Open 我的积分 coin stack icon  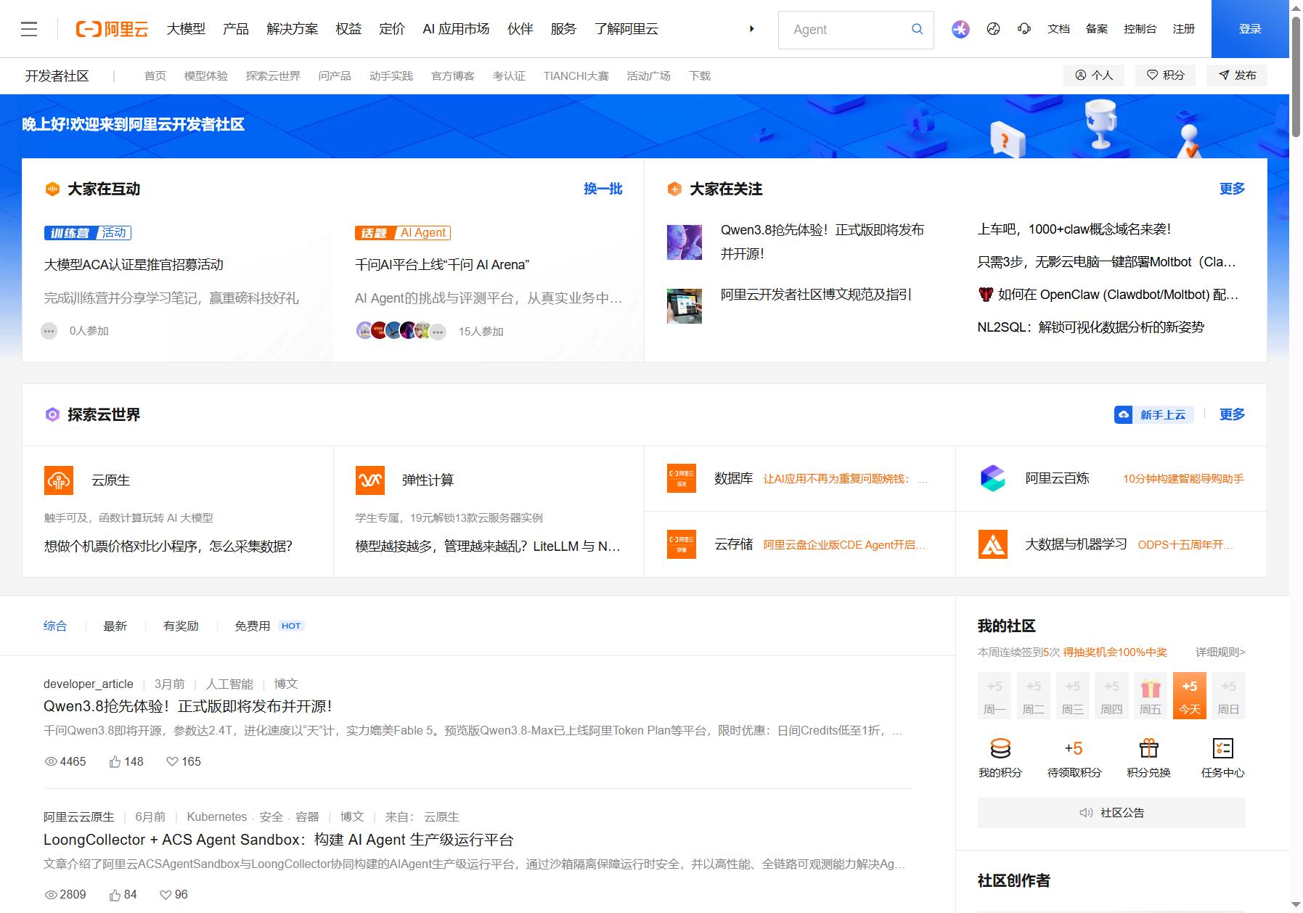click(x=1000, y=748)
